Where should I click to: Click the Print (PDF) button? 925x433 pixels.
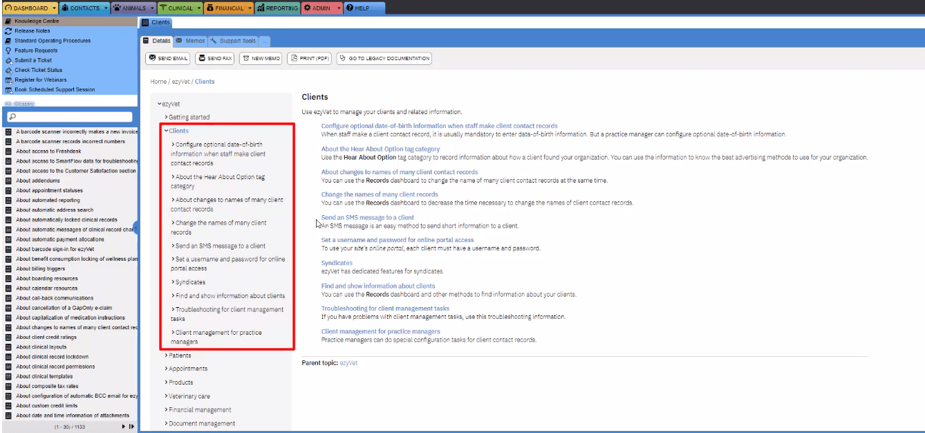(310, 59)
